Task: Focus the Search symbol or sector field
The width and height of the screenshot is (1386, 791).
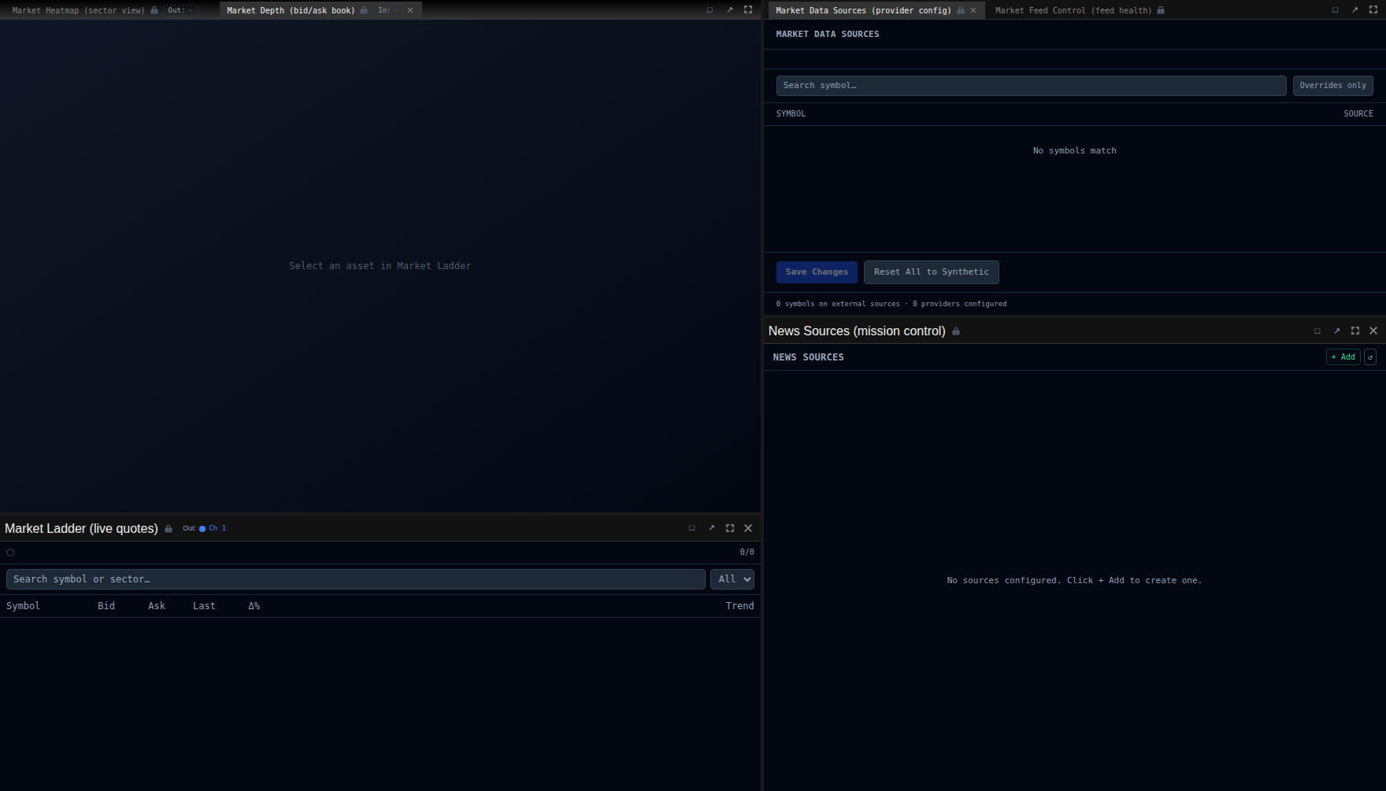Action: click(356, 579)
